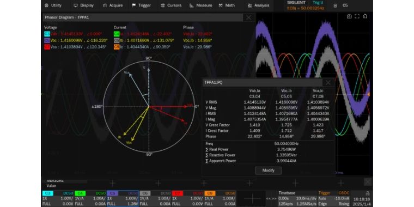Click the ∑ Real Power value 3.75496W
414x207 pixels.
(x=287, y=149)
